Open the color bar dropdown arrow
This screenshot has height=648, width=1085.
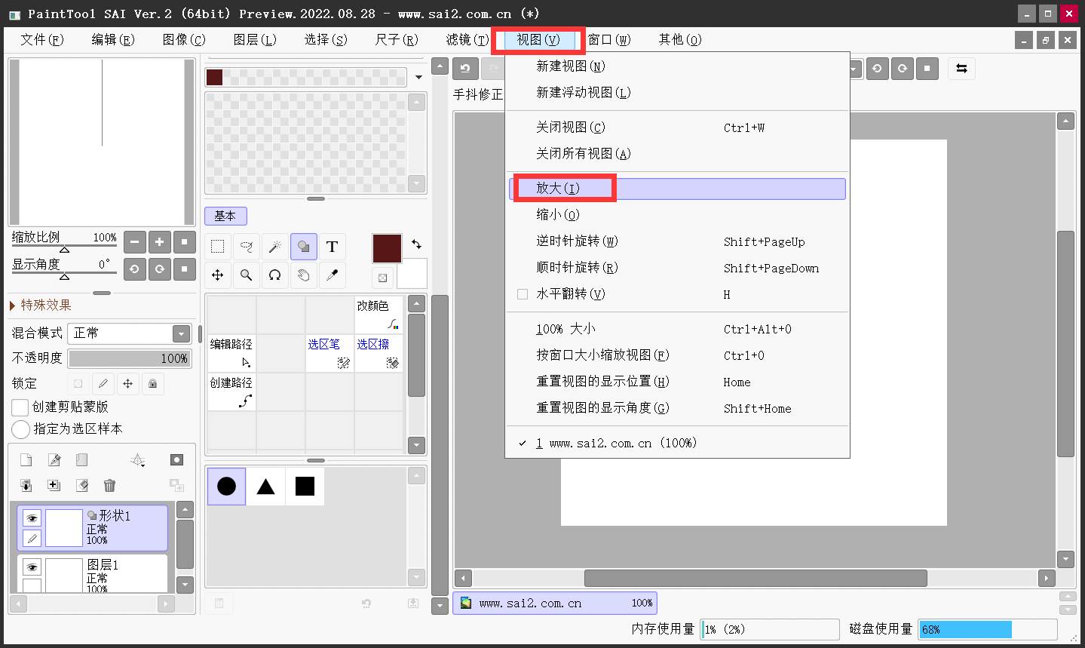(418, 77)
